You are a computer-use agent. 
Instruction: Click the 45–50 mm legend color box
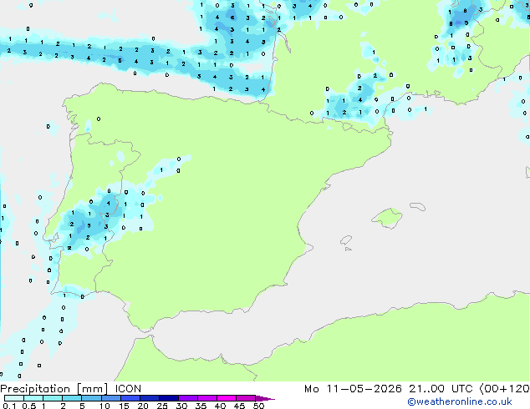tap(246, 398)
